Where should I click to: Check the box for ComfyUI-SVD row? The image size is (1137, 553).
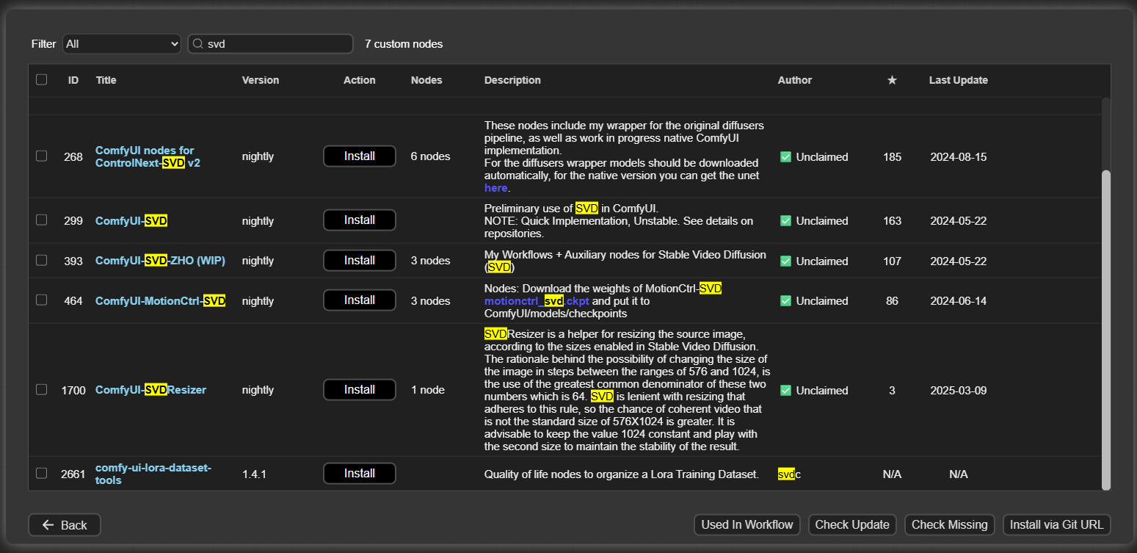tap(41, 220)
